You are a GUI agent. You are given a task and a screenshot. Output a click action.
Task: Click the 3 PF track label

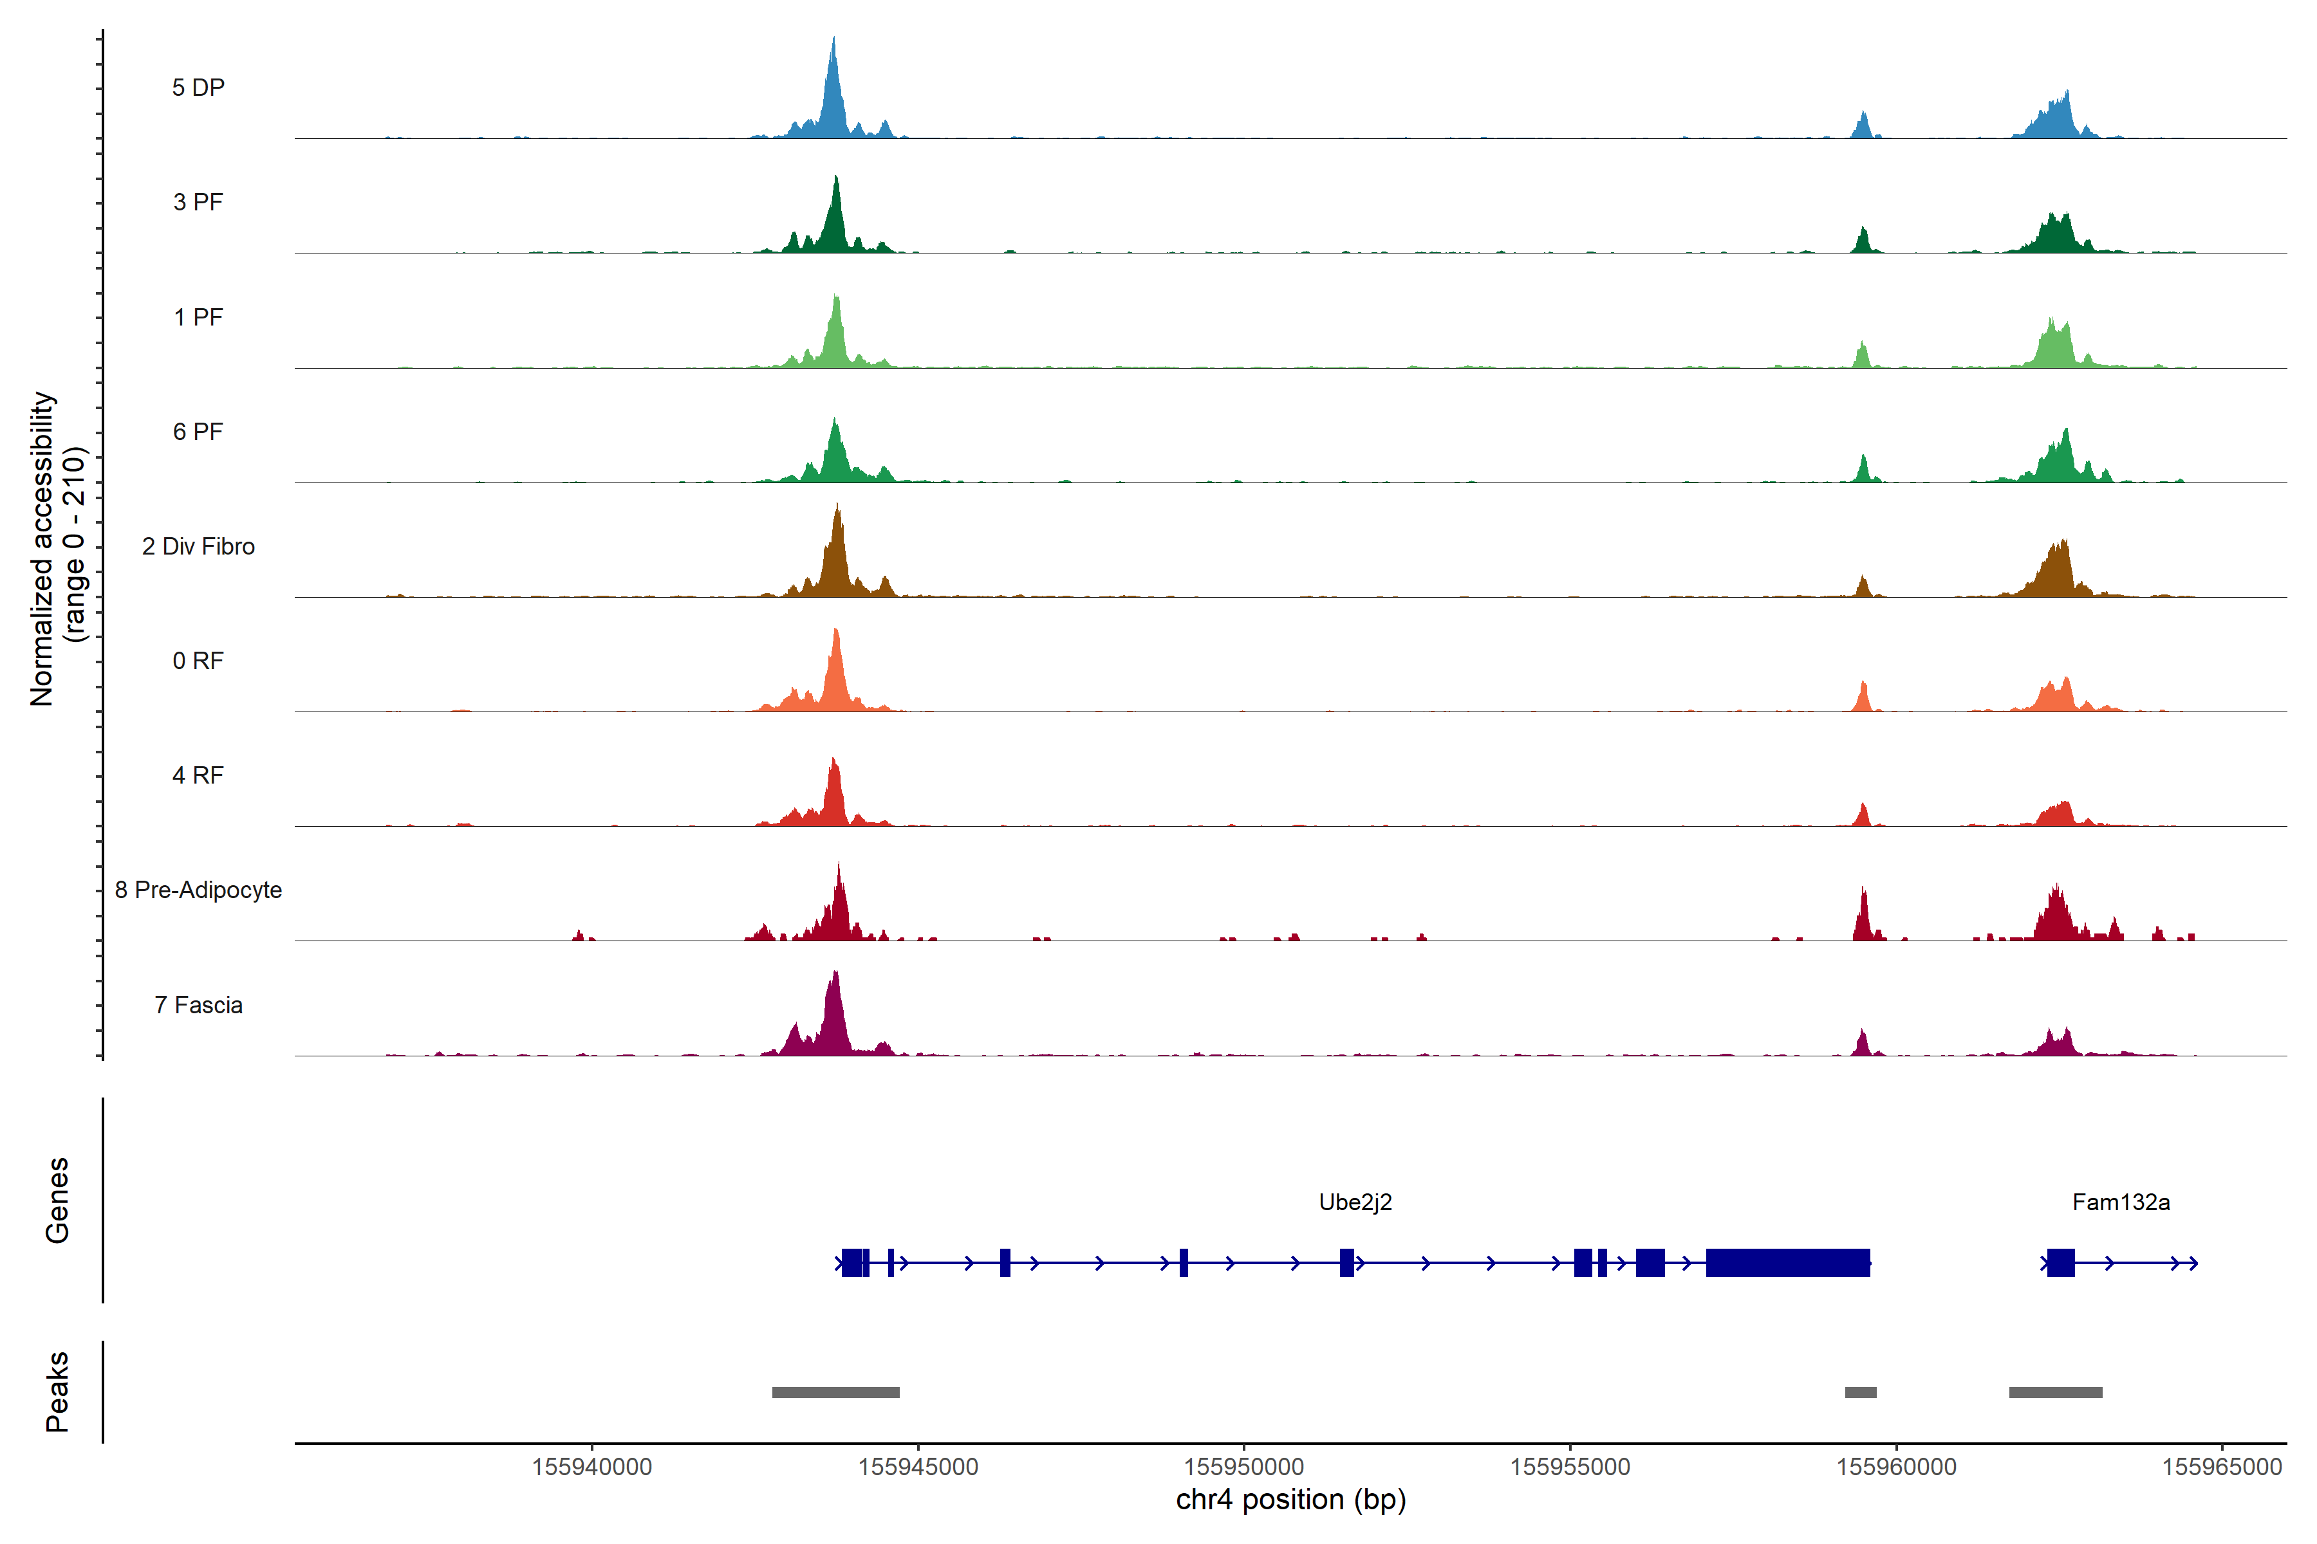point(198,202)
